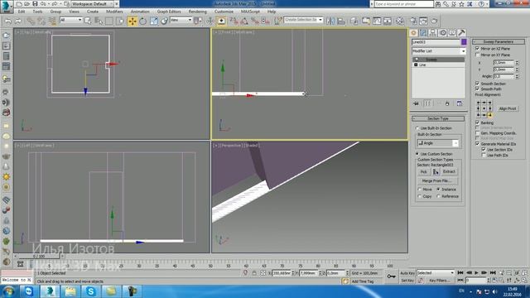Click Remove modifier trash icon

tap(447, 103)
